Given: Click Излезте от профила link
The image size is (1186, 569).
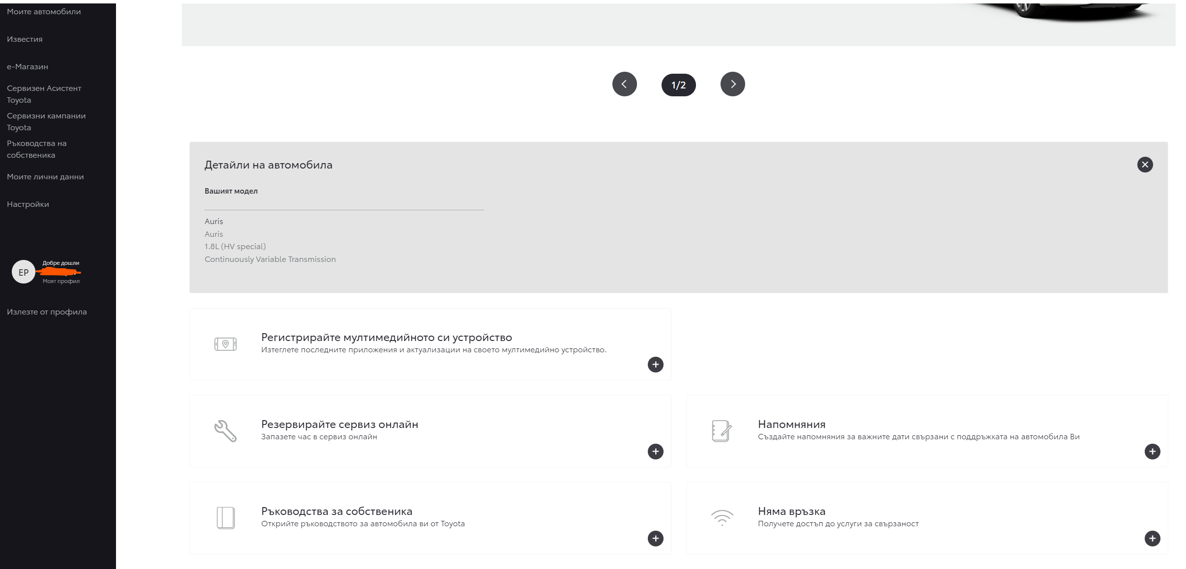Looking at the screenshot, I should click(x=47, y=312).
